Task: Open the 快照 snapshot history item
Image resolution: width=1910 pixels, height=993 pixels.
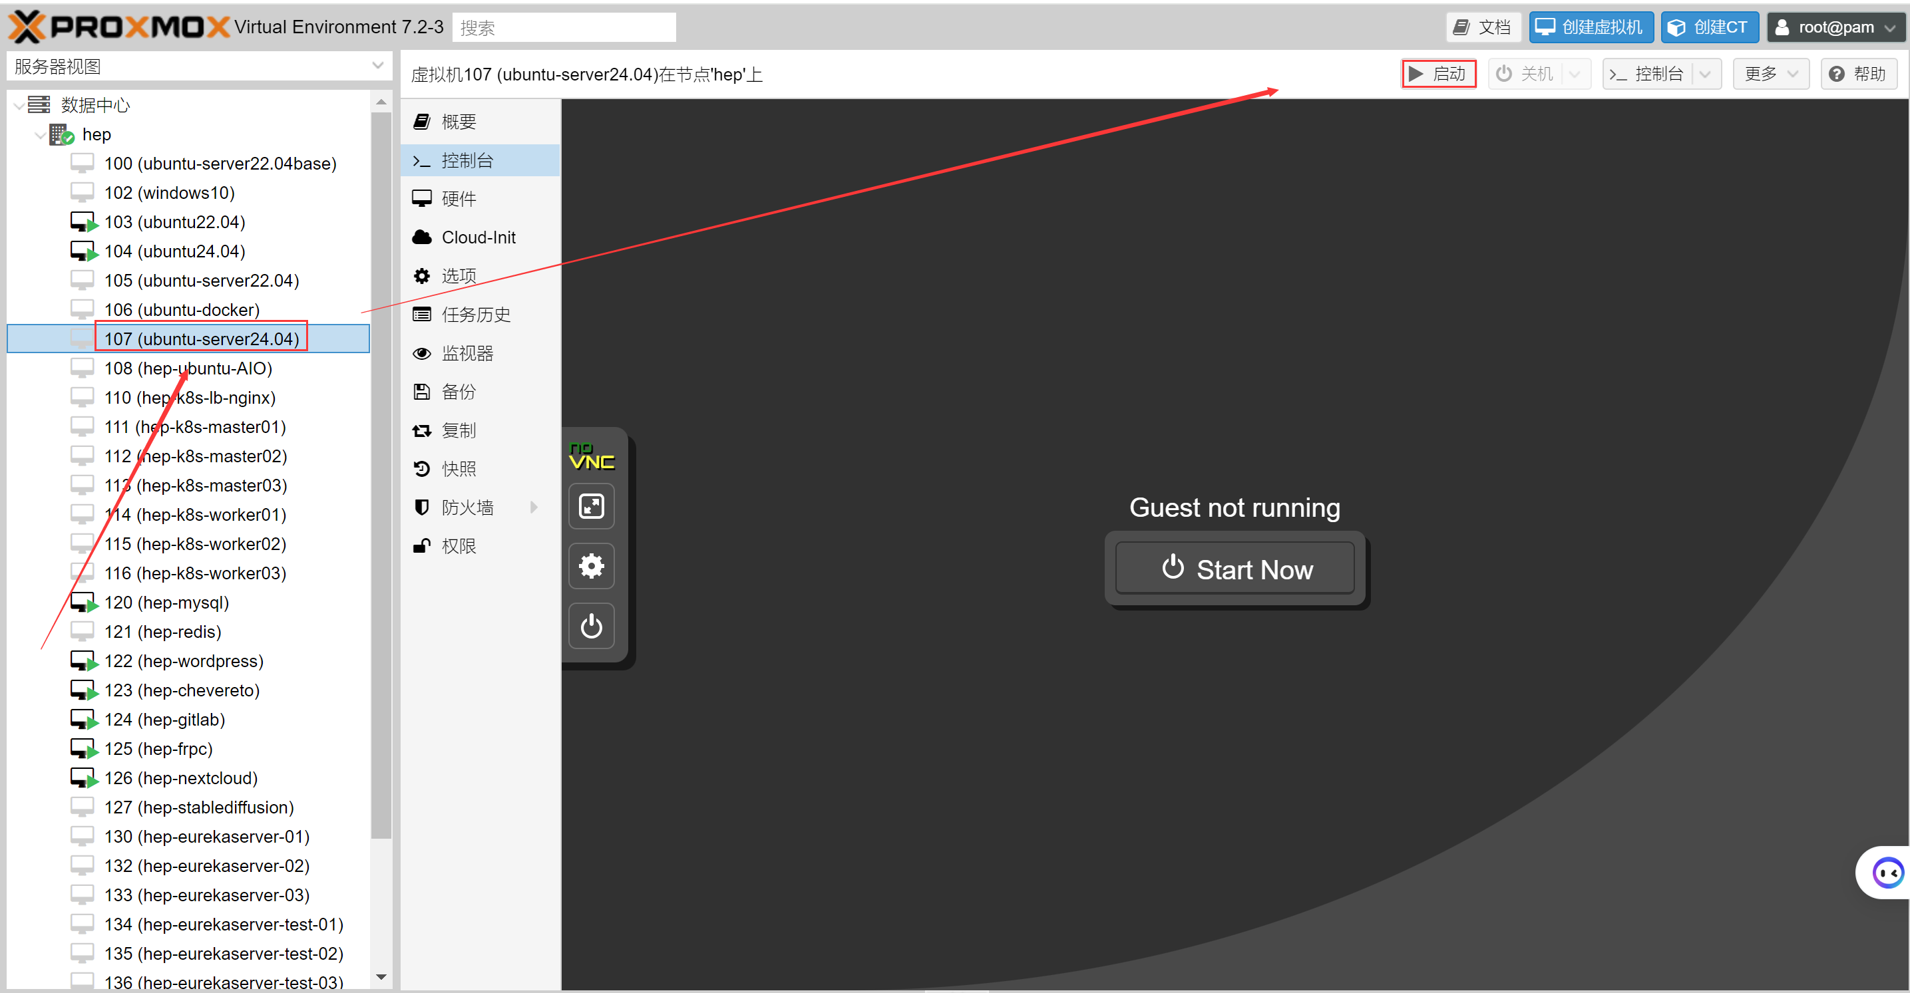Action: [459, 469]
